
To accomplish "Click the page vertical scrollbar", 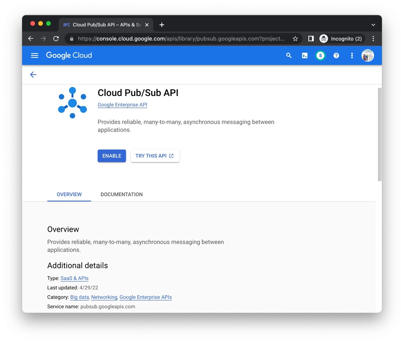I will (380, 134).
